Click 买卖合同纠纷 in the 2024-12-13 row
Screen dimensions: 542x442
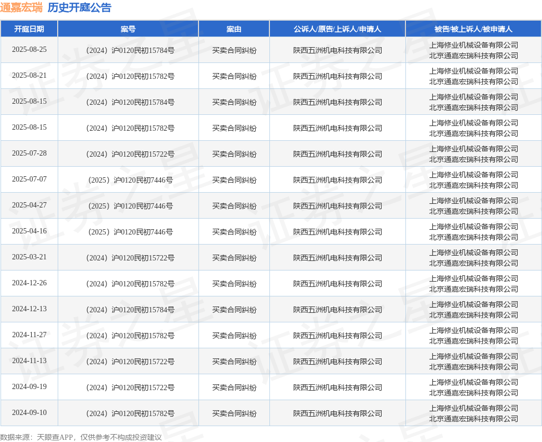234,310
